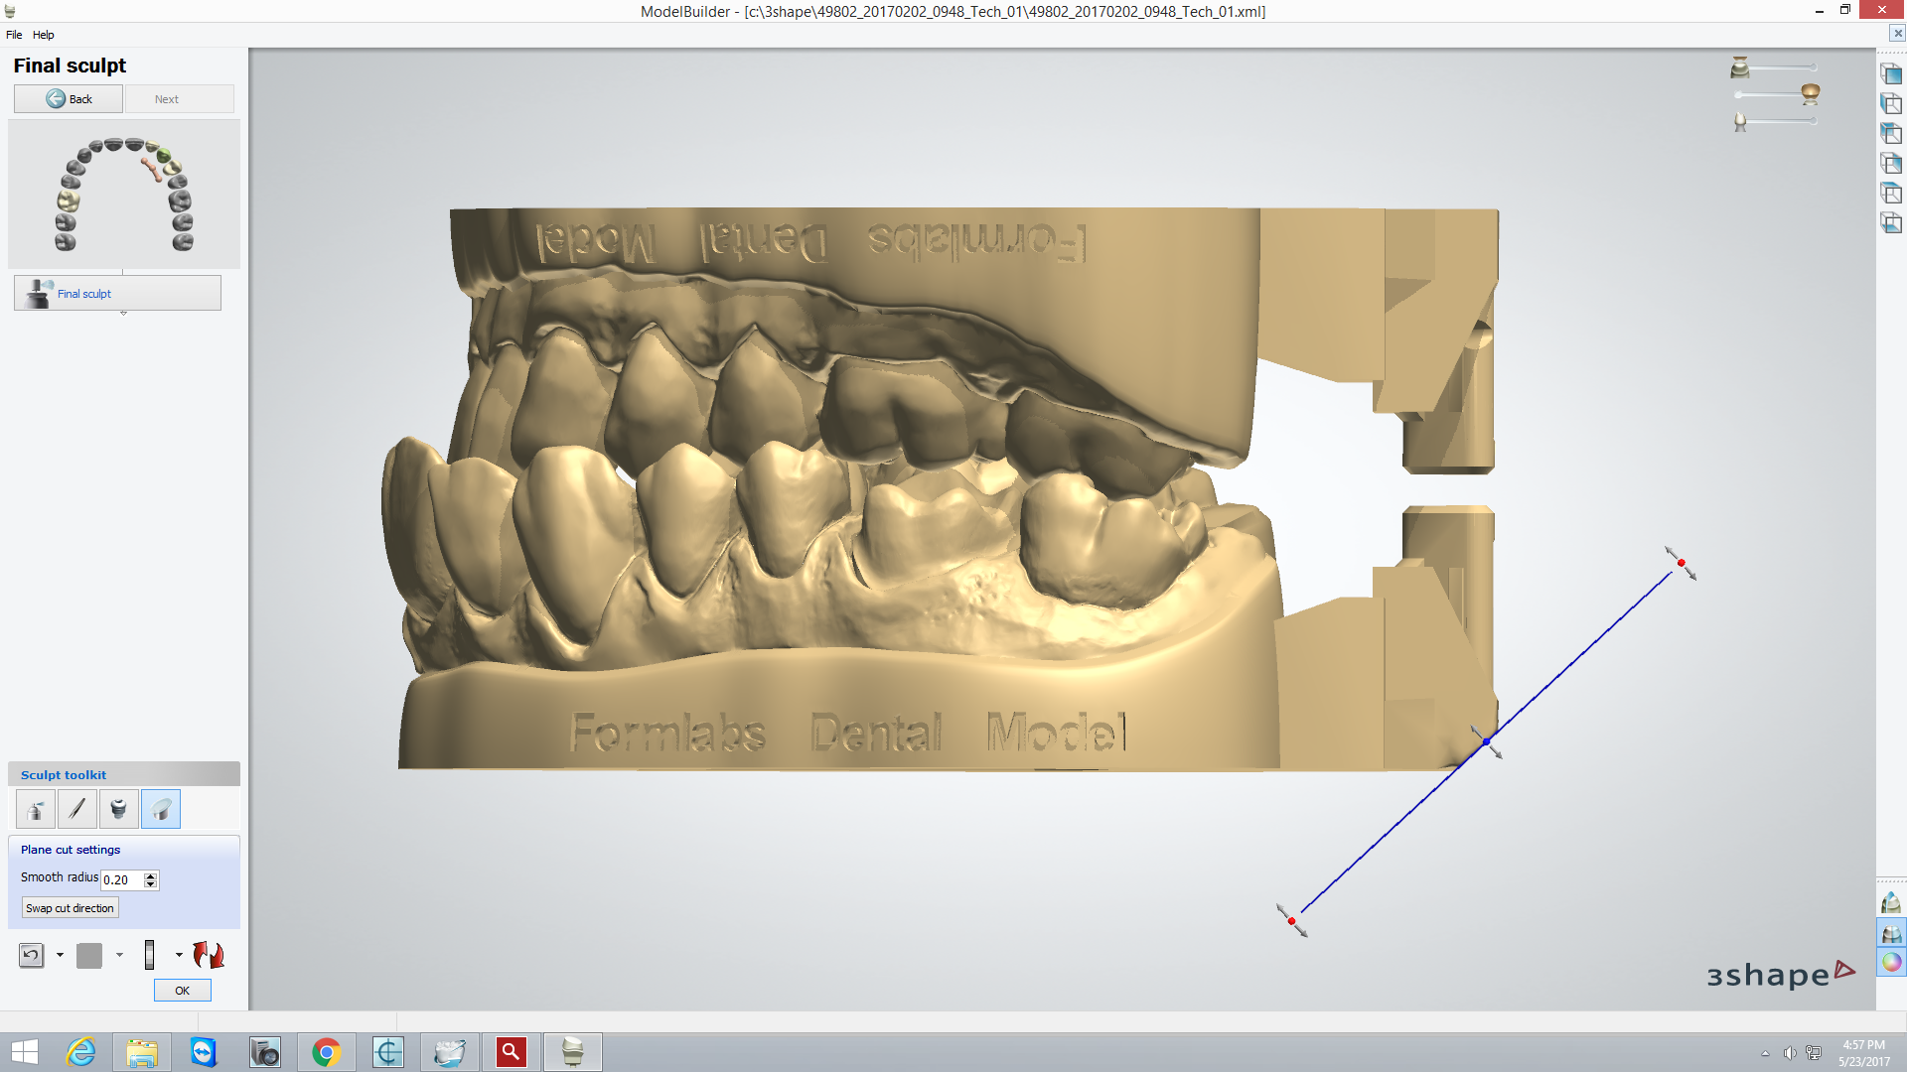
Task: Toggle the color wheel rendering mode
Action: 1891,962
